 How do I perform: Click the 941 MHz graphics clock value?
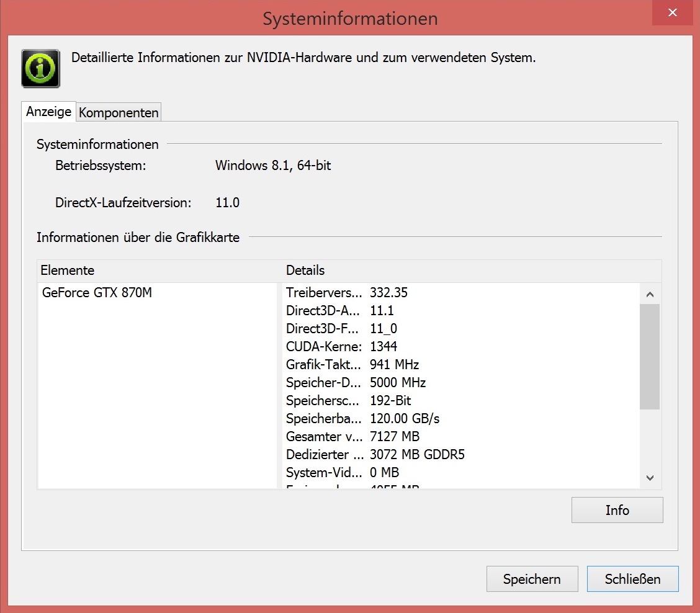[x=394, y=364]
